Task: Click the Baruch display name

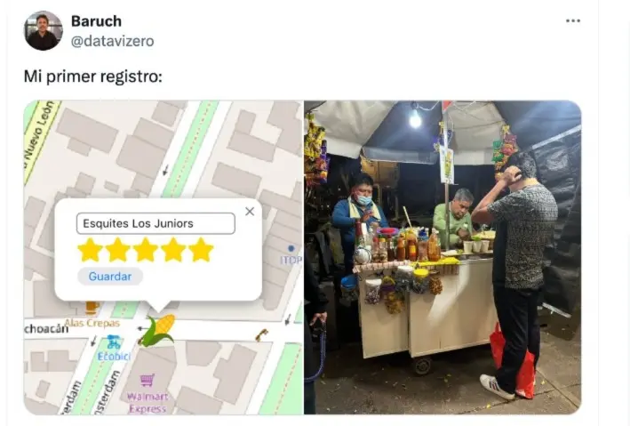Action: 96,21
